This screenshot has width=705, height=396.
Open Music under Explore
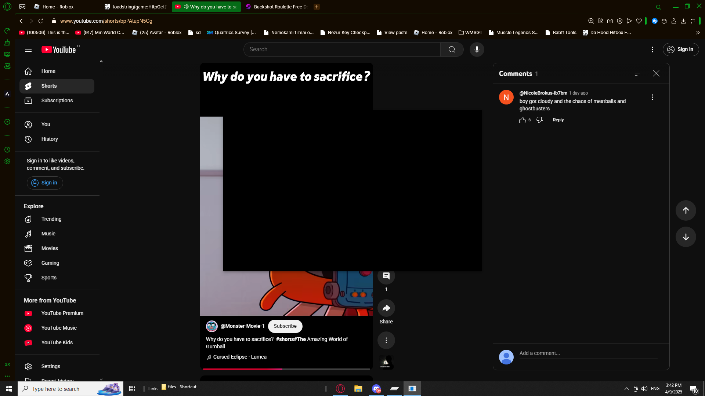[57, 234]
